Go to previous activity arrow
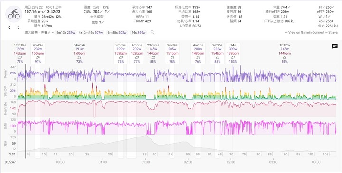 click(x=9, y=27)
